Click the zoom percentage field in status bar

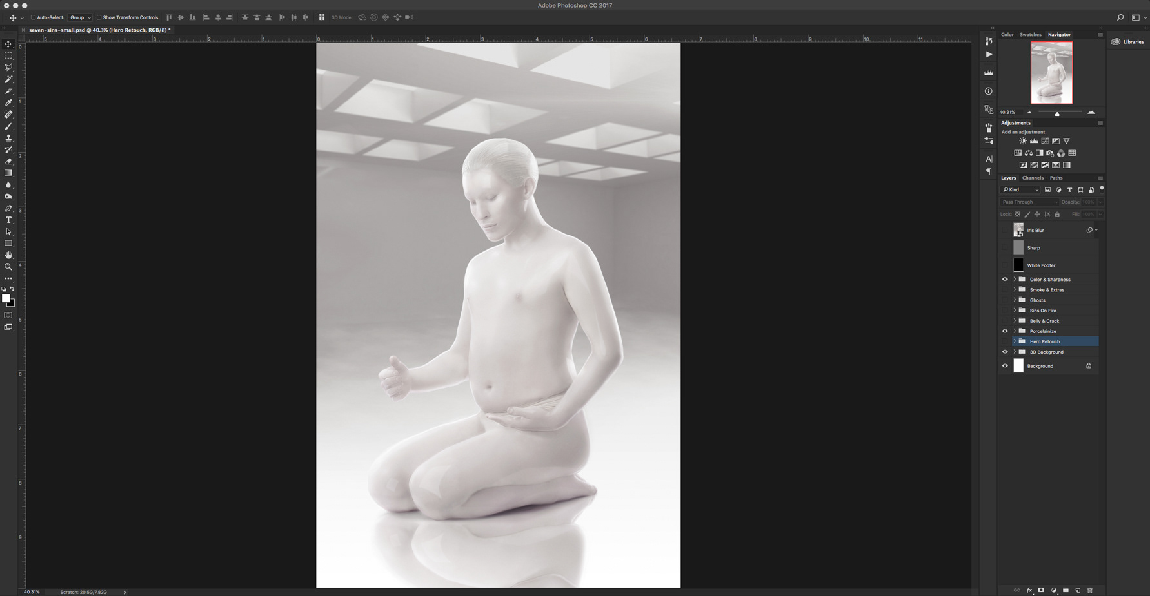[32, 592]
